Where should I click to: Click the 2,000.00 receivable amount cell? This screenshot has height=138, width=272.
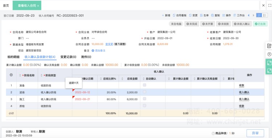coord(129,92)
